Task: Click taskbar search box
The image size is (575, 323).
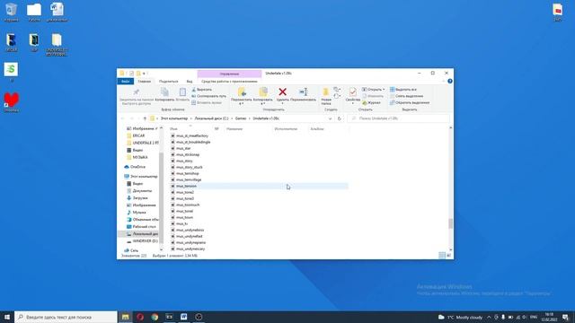Action: pyautogui.click(x=66, y=317)
